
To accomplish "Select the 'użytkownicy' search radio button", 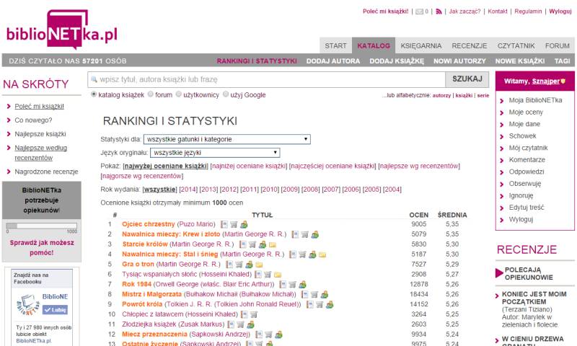I will (178, 94).
